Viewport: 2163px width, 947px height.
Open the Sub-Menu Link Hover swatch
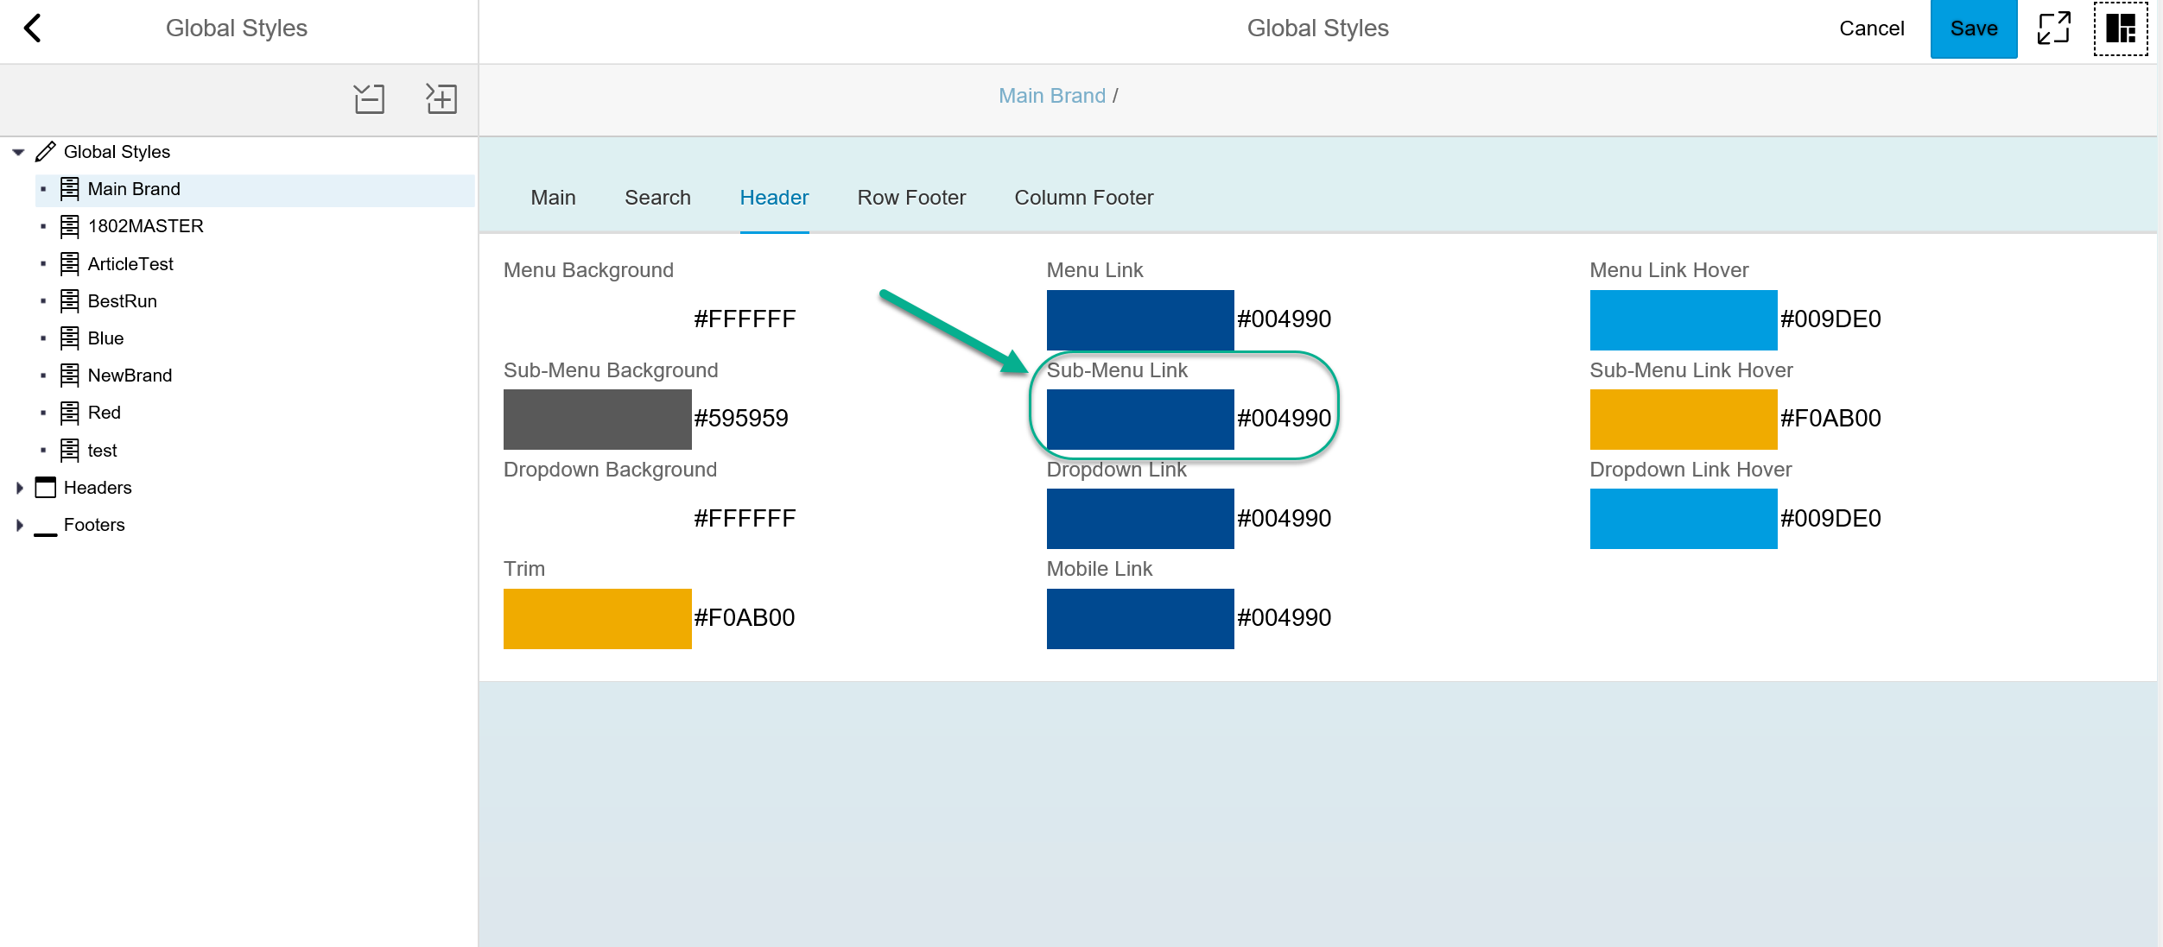(1684, 419)
